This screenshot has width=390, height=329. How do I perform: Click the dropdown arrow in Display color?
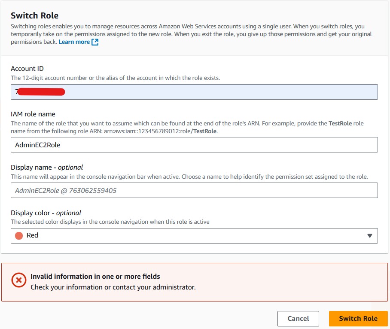(369, 236)
